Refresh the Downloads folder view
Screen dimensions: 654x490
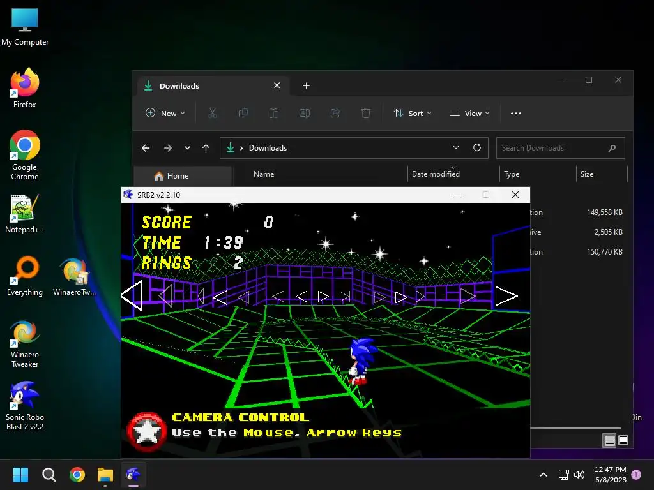(x=477, y=147)
